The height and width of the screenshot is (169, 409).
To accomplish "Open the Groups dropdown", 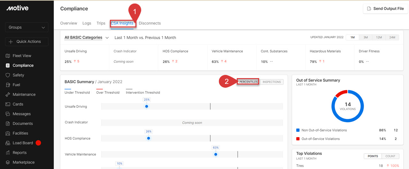I will pyautogui.click(x=27, y=27).
